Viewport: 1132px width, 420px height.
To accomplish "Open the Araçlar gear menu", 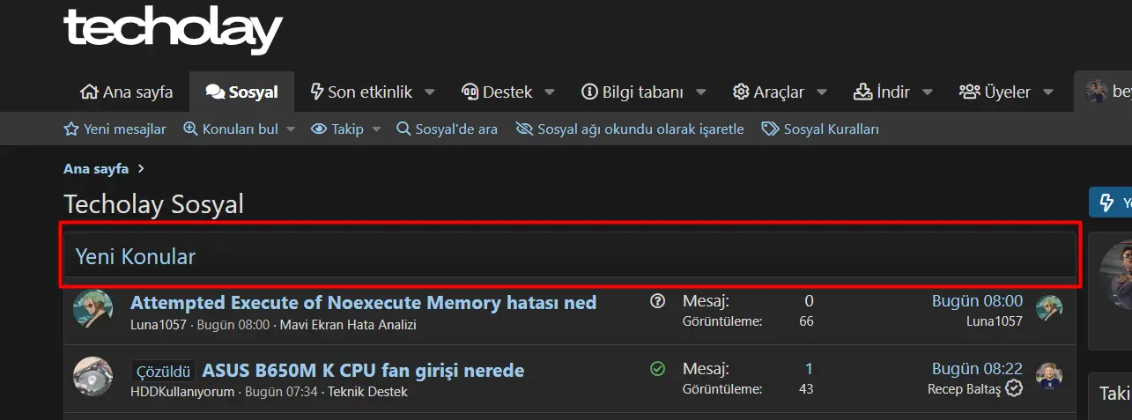I will point(768,92).
